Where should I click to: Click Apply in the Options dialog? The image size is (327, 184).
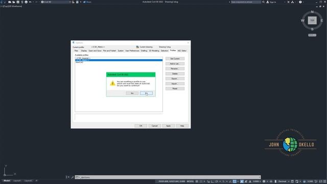point(168,126)
